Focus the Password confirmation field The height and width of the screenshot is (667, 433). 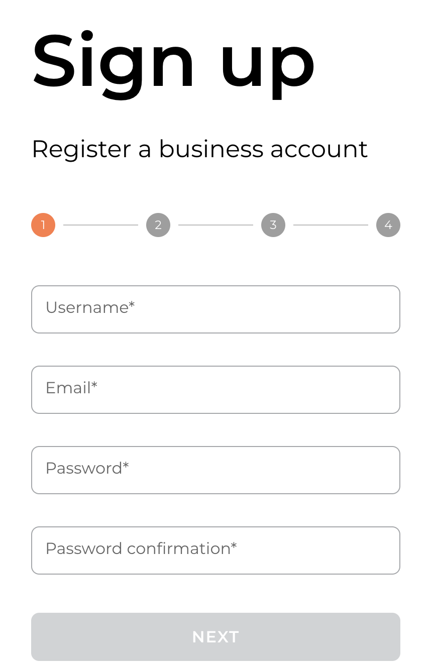215,550
